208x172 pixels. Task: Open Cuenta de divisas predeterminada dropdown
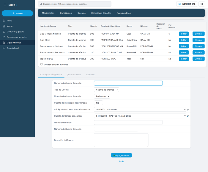[x=98, y=103]
